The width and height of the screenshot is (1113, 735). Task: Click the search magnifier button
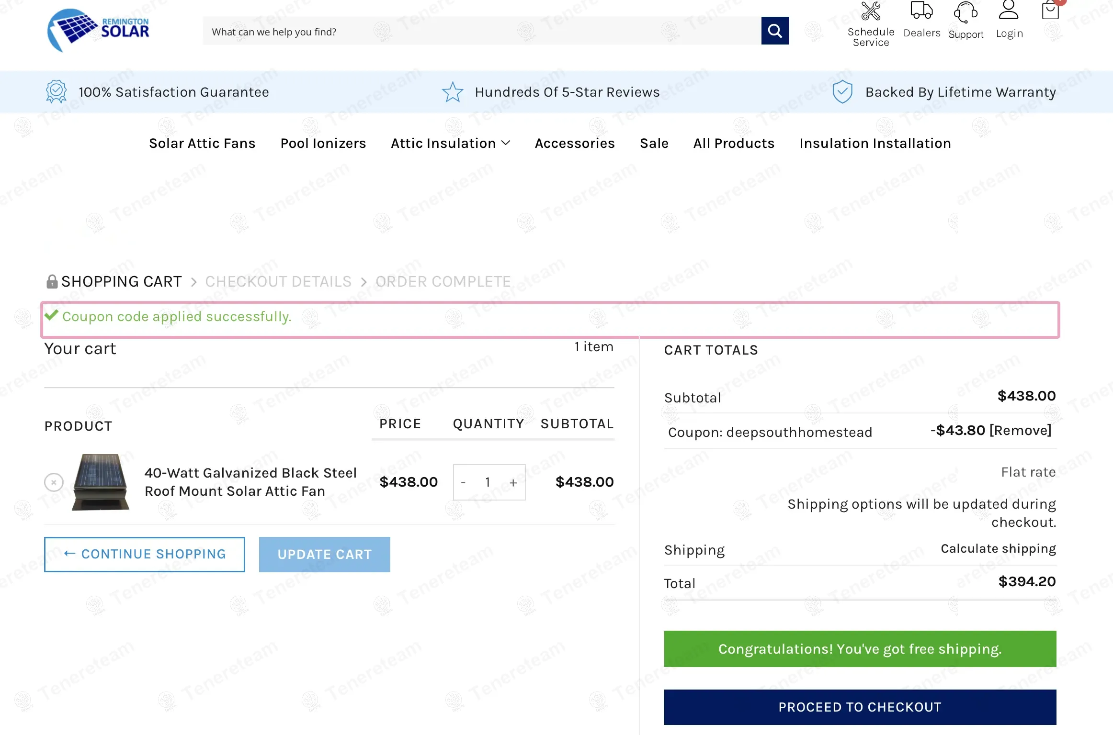click(775, 31)
